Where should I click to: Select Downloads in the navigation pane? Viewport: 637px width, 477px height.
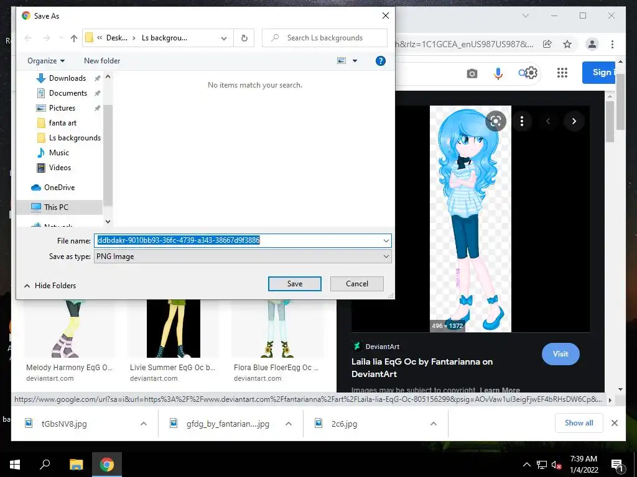pyautogui.click(x=67, y=78)
